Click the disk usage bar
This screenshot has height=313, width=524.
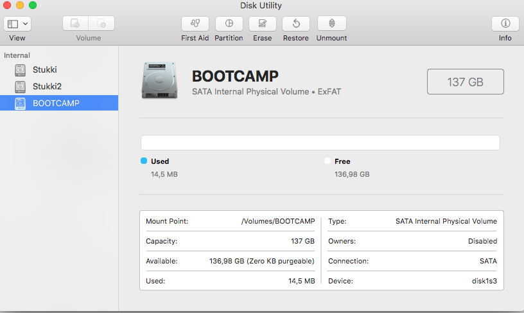click(320, 143)
